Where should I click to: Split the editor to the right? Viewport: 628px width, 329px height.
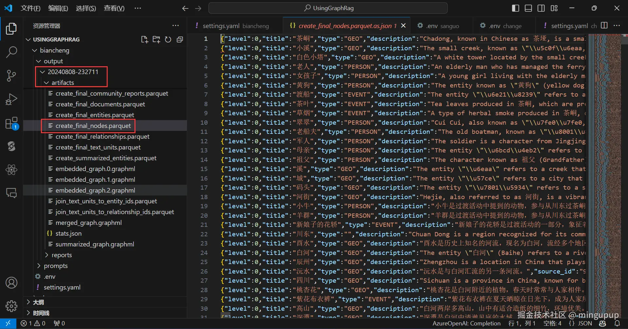[604, 25]
